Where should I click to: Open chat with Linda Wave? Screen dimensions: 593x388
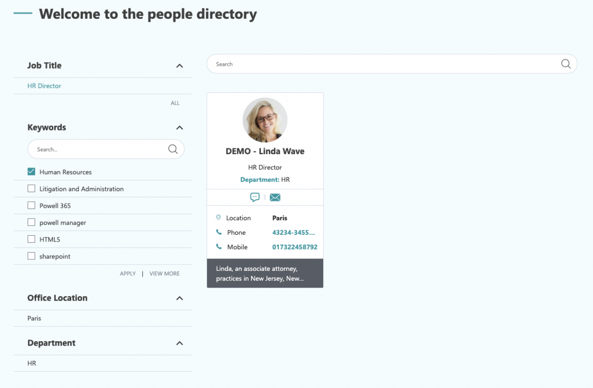(255, 197)
